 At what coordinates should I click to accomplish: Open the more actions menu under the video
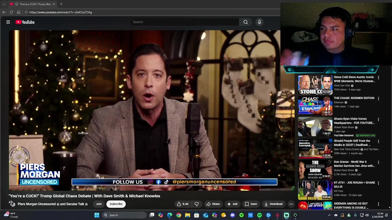(x=291, y=204)
